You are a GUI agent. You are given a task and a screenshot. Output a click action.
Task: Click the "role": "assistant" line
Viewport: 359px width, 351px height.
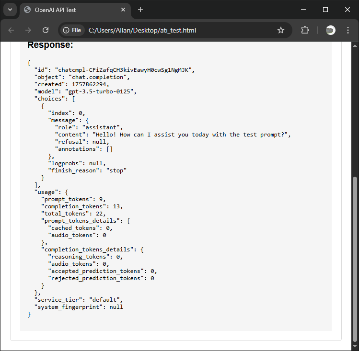pos(89,127)
